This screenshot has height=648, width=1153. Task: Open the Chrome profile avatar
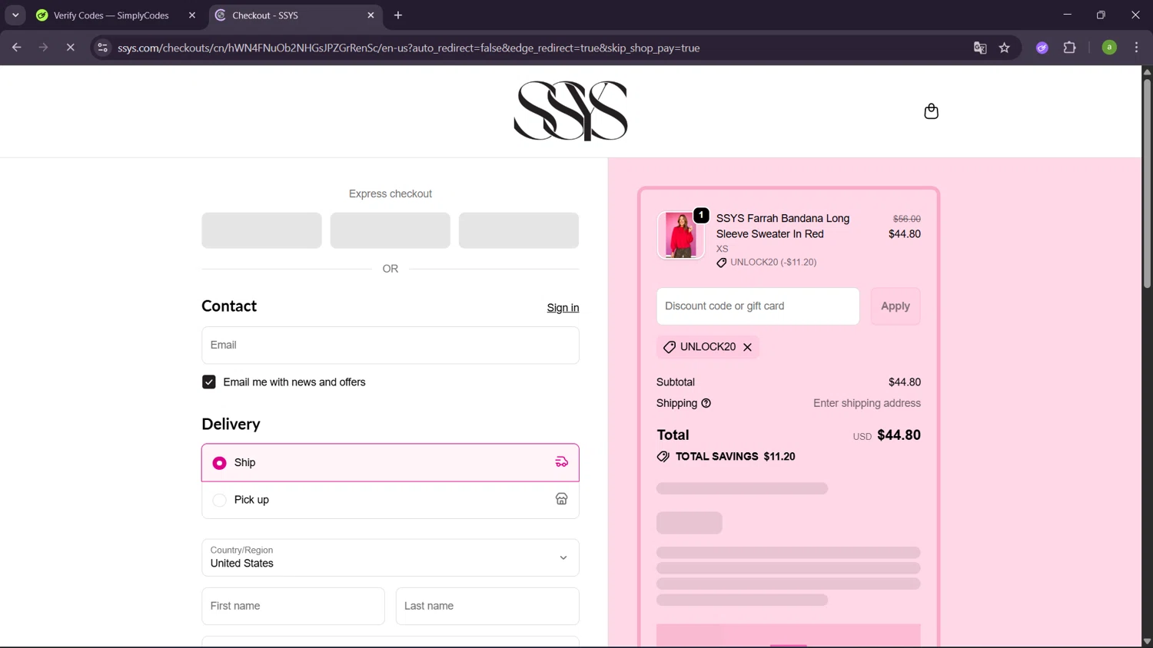[x=1109, y=48]
